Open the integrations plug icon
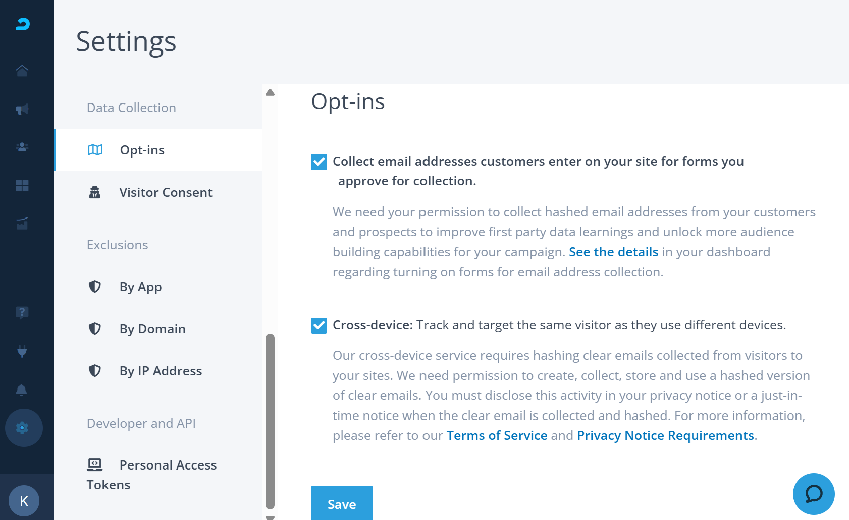Screen dimensions: 849x520 point(22,351)
